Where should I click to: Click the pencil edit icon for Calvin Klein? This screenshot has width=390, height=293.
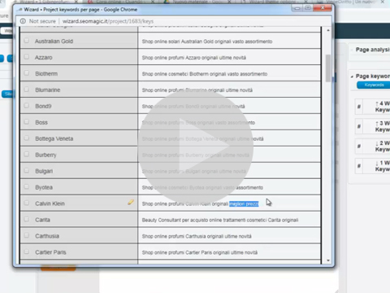click(131, 202)
